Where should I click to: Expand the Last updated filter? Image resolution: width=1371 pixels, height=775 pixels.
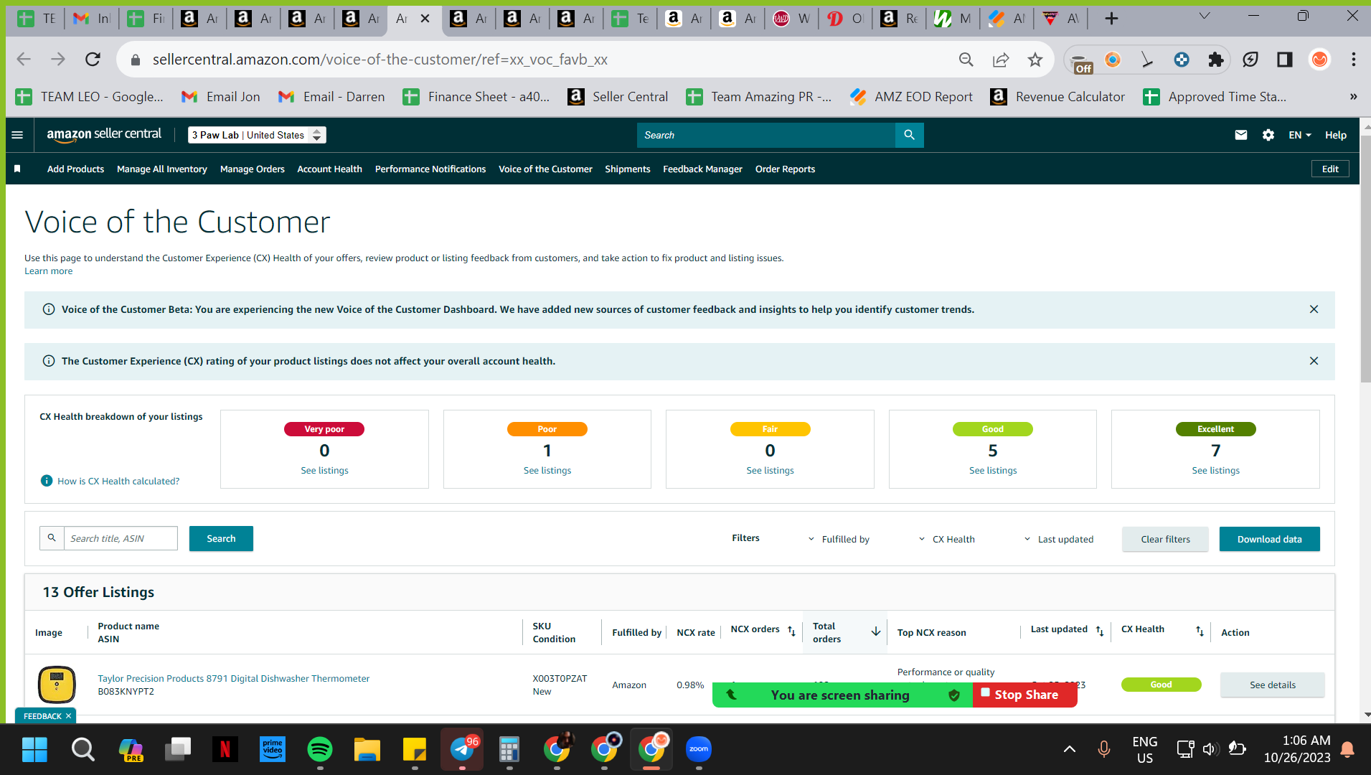click(x=1058, y=539)
